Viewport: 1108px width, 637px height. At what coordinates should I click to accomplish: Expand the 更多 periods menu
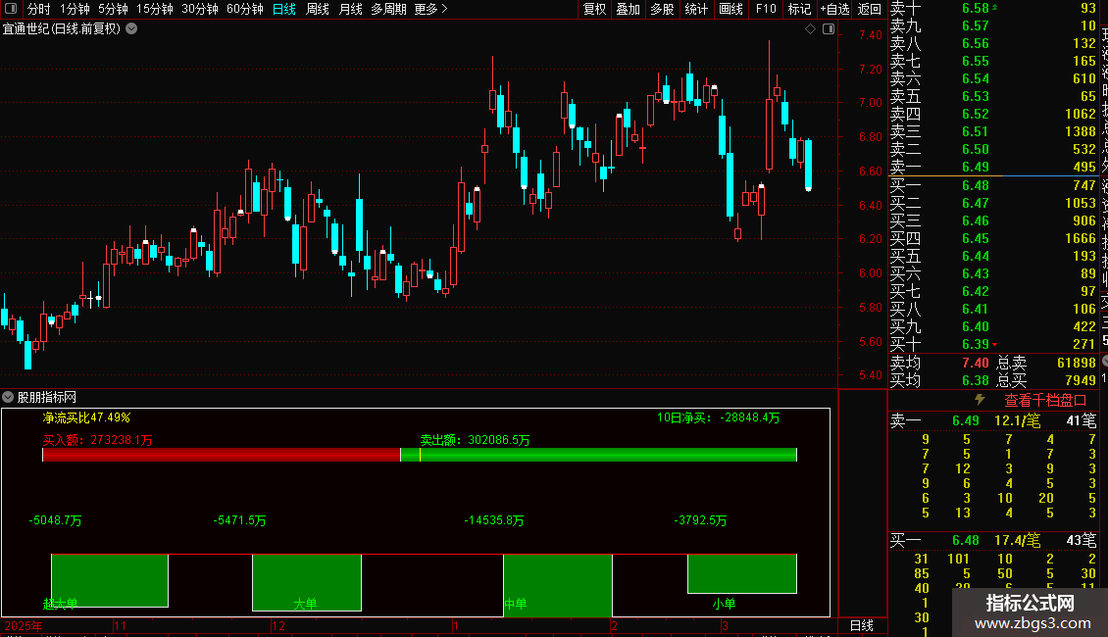pos(430,9)
